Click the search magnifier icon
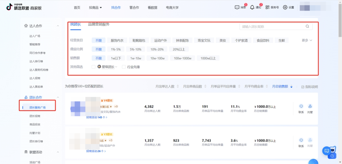Image resolution: width=342 pixels, height=164 pixels. (307, 26)
